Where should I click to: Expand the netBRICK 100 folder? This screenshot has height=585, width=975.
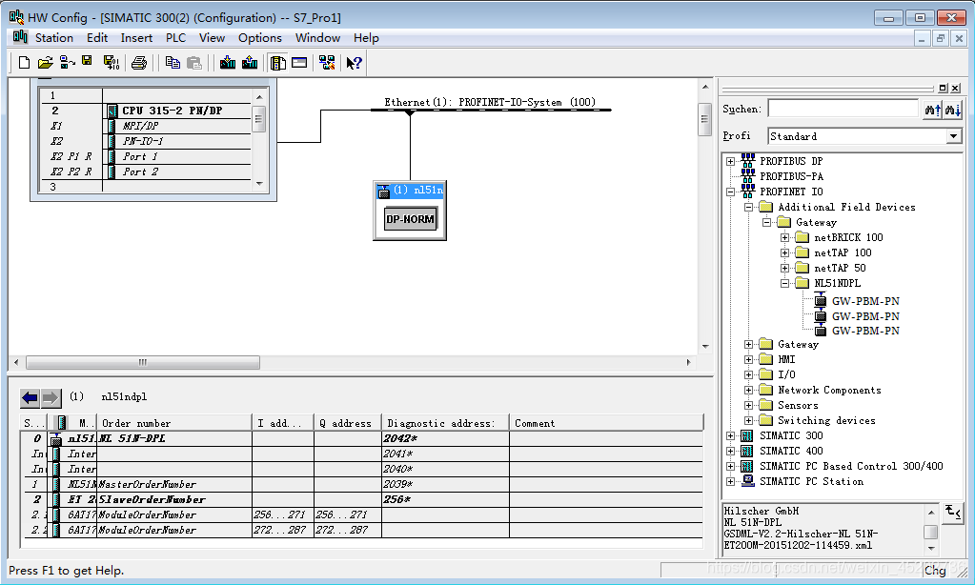785,237
